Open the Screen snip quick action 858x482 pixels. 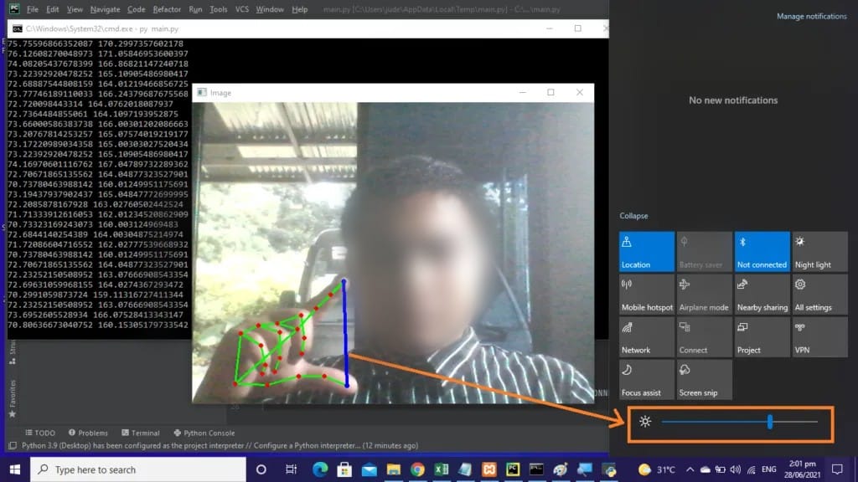coord(704,380)
